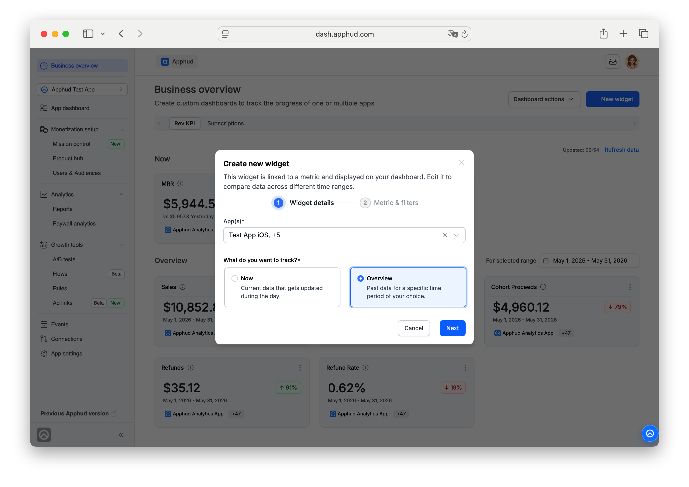Open the Safari sidebar options chevron
Screen dimensions: 689x487
click(103, 34)
